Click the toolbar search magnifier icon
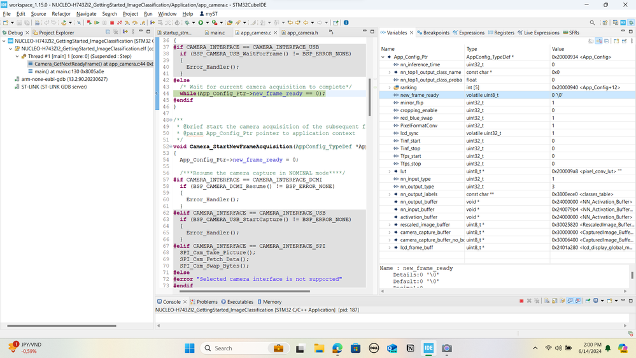 (x=592, y=23)
